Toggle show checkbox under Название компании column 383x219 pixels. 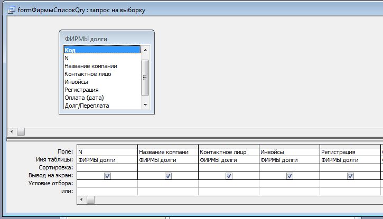point(168,176)
